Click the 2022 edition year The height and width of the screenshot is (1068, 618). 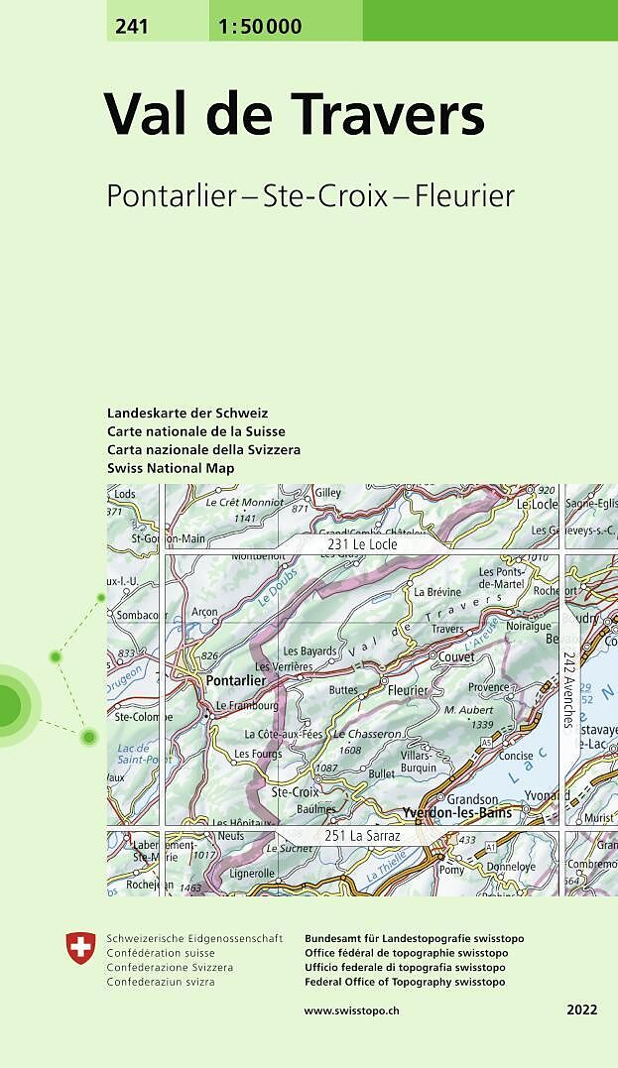point(581,1010)
